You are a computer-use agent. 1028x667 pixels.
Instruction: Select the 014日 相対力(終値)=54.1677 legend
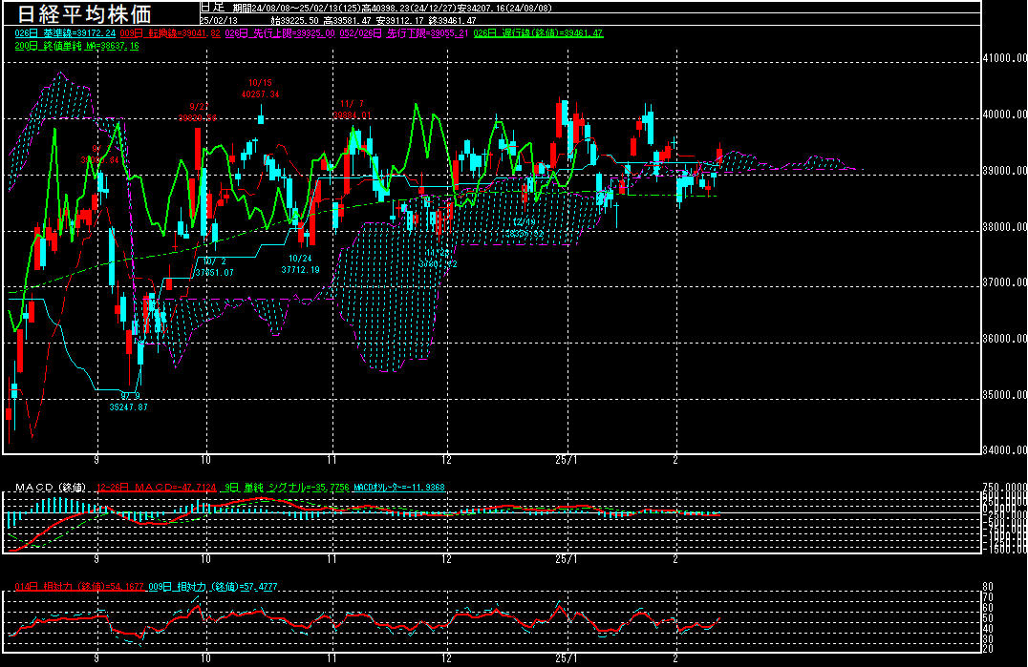click(x=79, y=587)
